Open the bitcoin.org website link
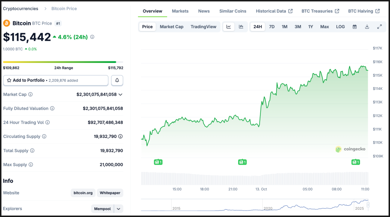390x217 pixels. coord(83,193)
